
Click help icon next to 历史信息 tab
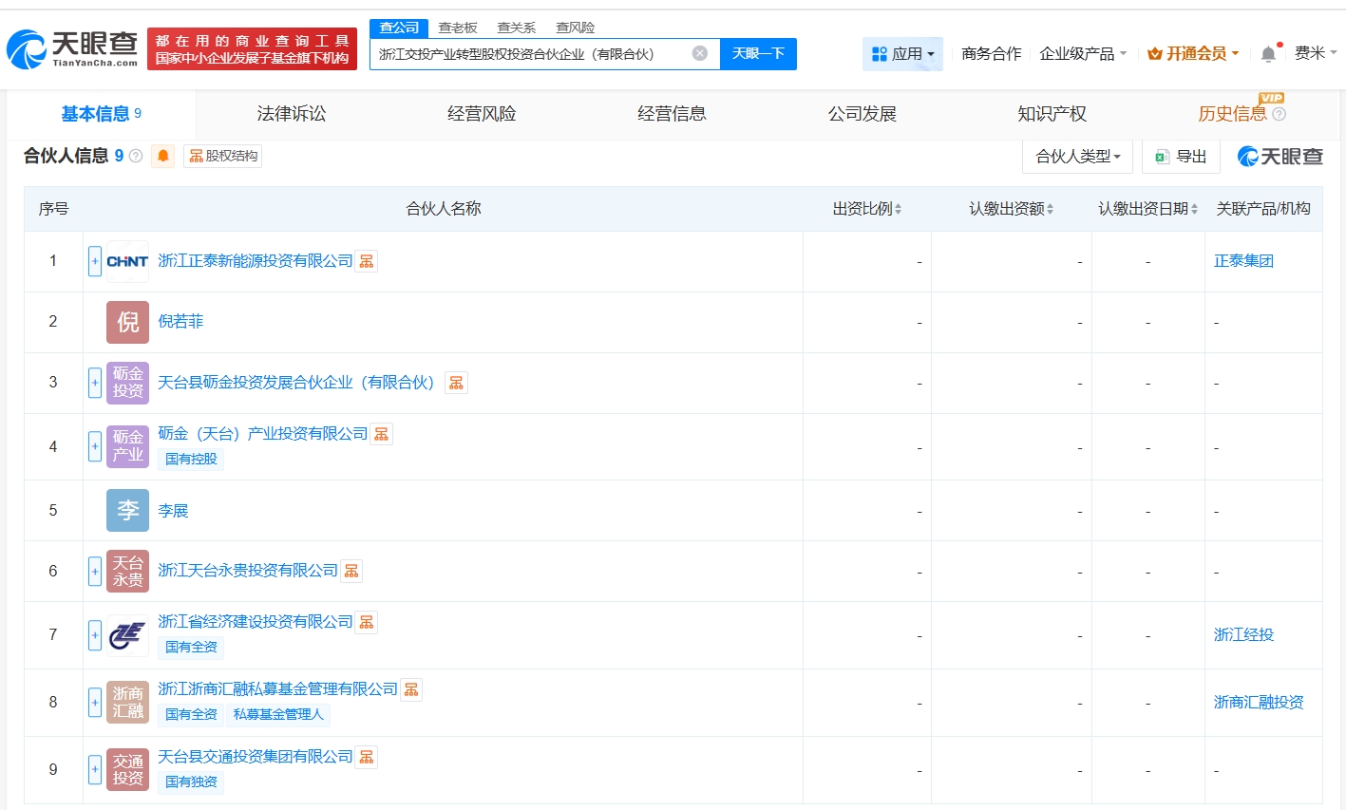1279,114
